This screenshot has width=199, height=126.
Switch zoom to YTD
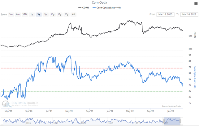point(25,14)
